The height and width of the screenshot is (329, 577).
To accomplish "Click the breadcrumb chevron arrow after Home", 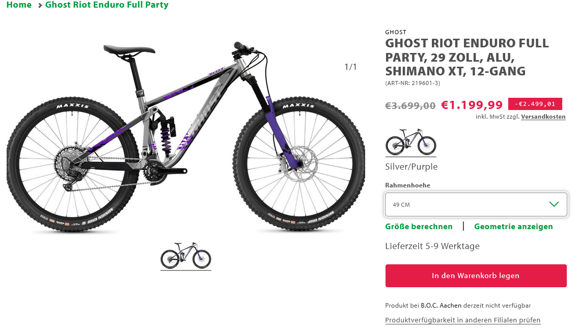I will click(x=40, y=6).
